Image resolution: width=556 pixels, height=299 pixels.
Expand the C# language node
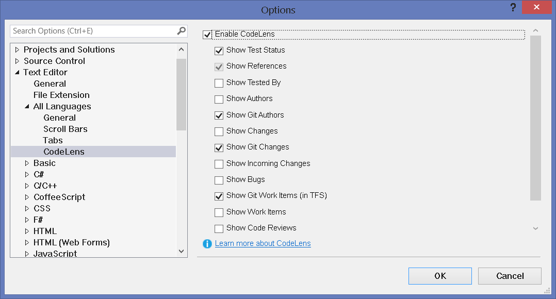click(27, 174)
